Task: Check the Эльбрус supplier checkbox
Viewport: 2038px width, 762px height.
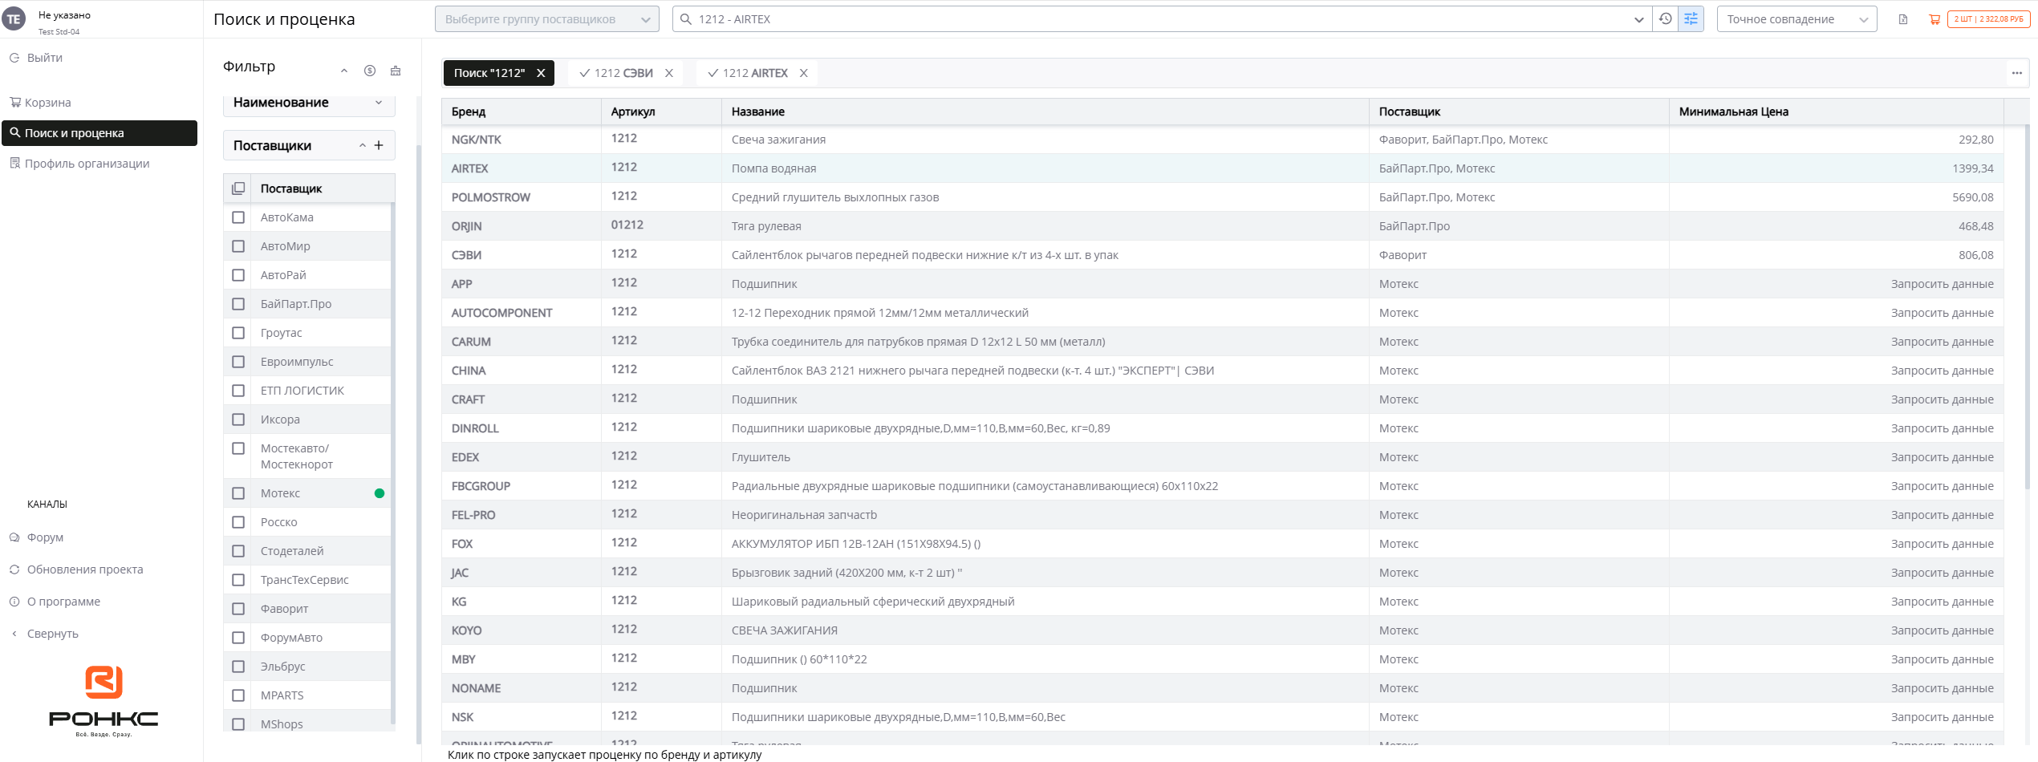Action: 238,667
